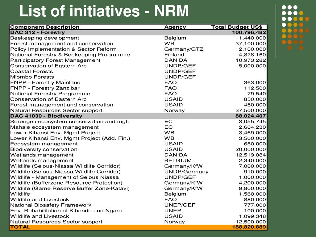Select the 'Coastal Forests' row label
The width and height of the screenshot is (316, 237).
point(31,72)
